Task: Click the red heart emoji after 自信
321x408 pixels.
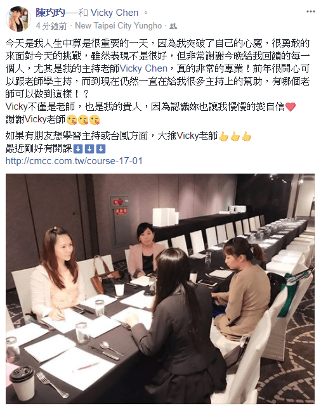Action: pyautogui.click(x=291, y=106)
